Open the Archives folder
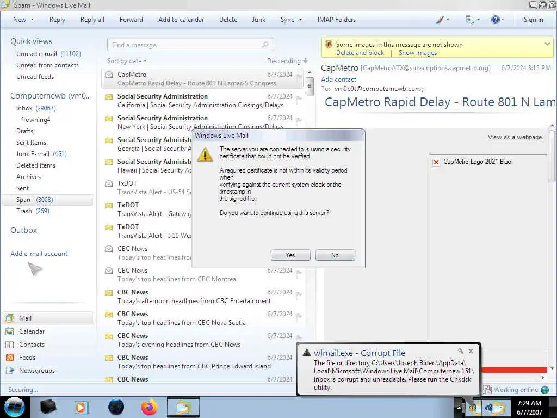The width and height of the screenshot is (557, 418). point(28,177)
